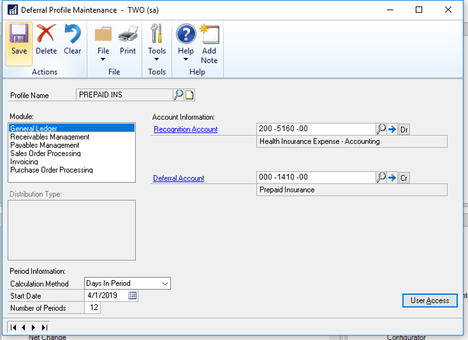Screen dimensions: 468x340
Task: Click the Clear undo-arrow icon
Action: point(72,35)
